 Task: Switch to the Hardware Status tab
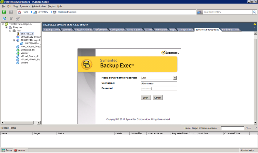pyautogui.click(x=230, y=30)
